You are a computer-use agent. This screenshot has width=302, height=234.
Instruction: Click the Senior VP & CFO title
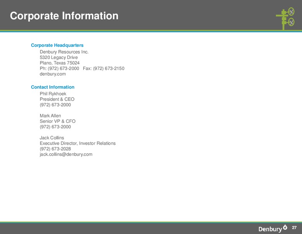click(x=58, y=121)
